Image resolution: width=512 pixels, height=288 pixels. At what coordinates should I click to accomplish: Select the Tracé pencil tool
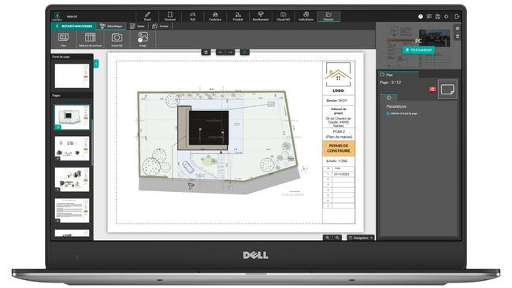tap(147, 17)
